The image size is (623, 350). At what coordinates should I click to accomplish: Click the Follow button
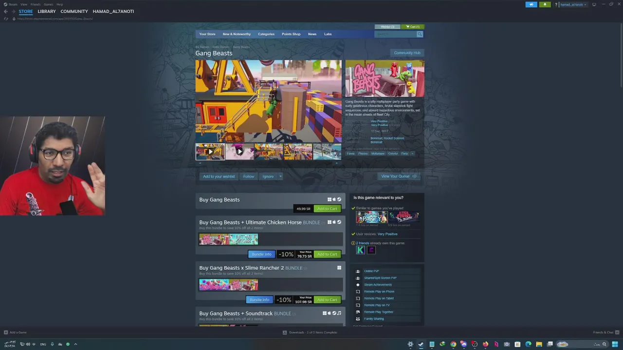249,176
